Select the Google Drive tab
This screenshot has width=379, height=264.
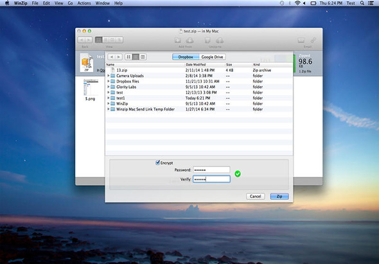(212, 57)
